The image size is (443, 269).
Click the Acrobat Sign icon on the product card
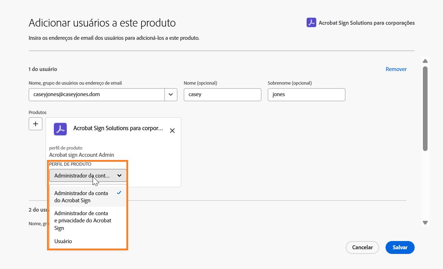point(60,129)
